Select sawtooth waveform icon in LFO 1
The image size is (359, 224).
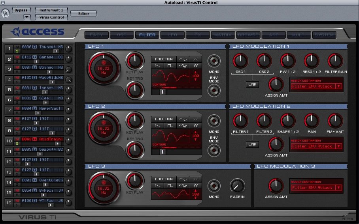coord(158,65)
